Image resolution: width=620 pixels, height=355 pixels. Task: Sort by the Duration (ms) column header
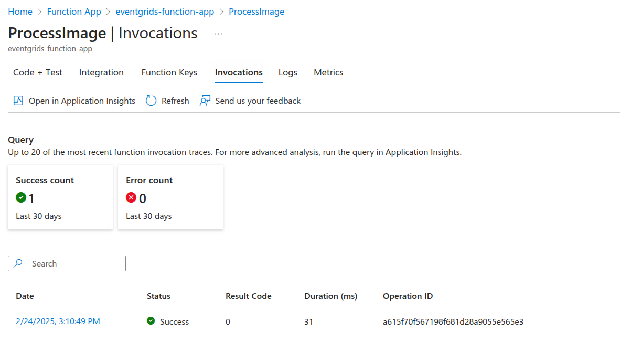pos(330,296)
